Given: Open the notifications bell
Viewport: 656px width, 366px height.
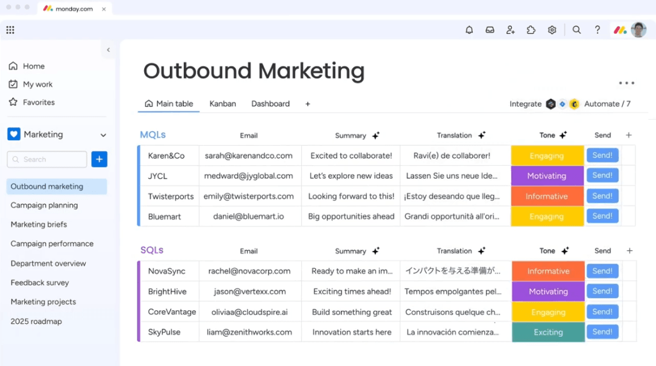Looking at the screenshot, I should tap(469, 30).
